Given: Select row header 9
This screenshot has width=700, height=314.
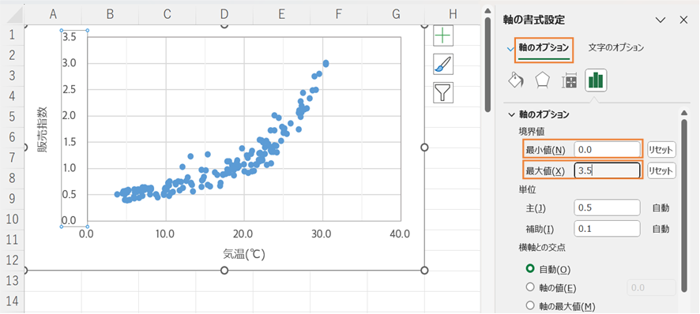Looking at the screenshot, I should click(12, 198).
